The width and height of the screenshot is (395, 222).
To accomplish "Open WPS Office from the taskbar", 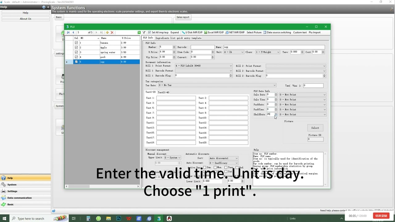I will (129, 218).
